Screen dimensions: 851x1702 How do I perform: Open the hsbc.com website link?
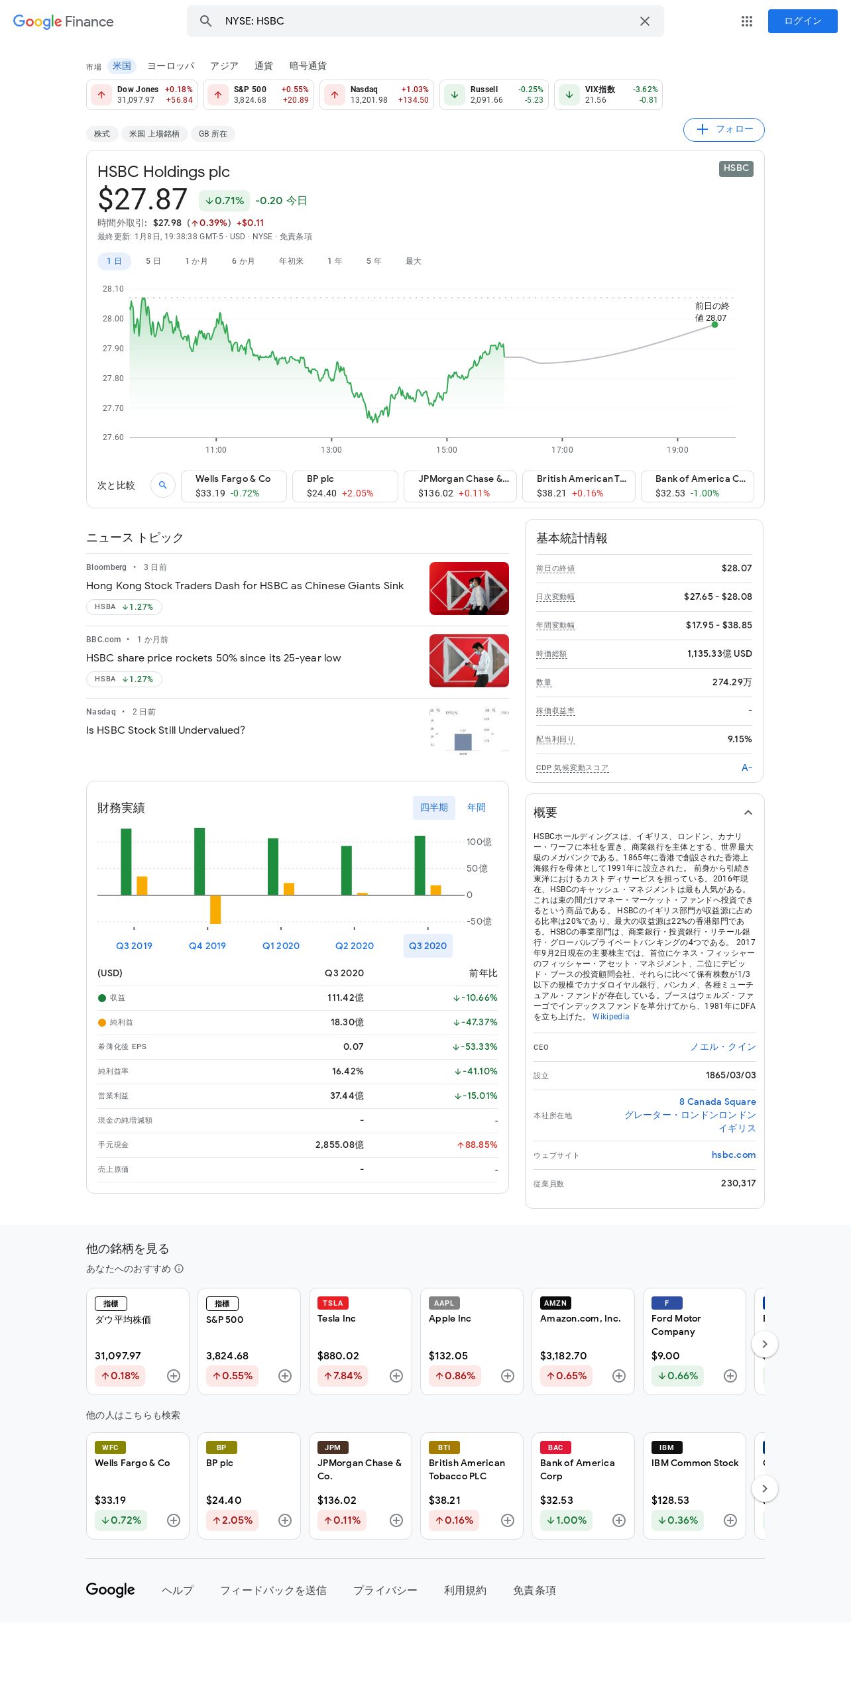(x=734, y=1155)
